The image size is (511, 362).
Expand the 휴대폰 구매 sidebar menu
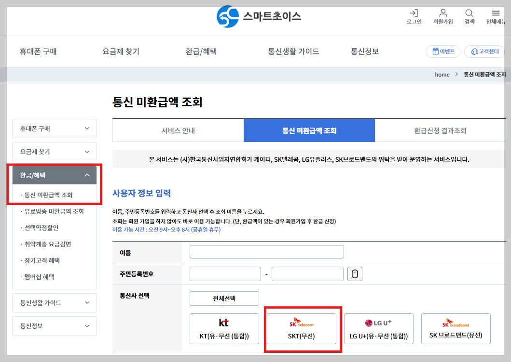(54, 129)
